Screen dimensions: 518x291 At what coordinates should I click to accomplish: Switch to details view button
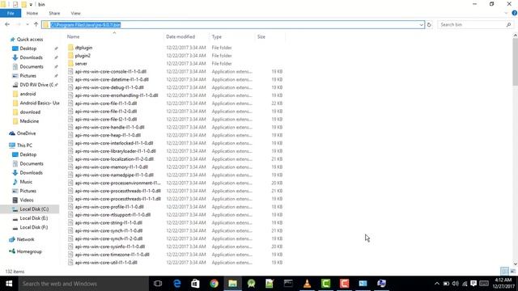point(504,272)
